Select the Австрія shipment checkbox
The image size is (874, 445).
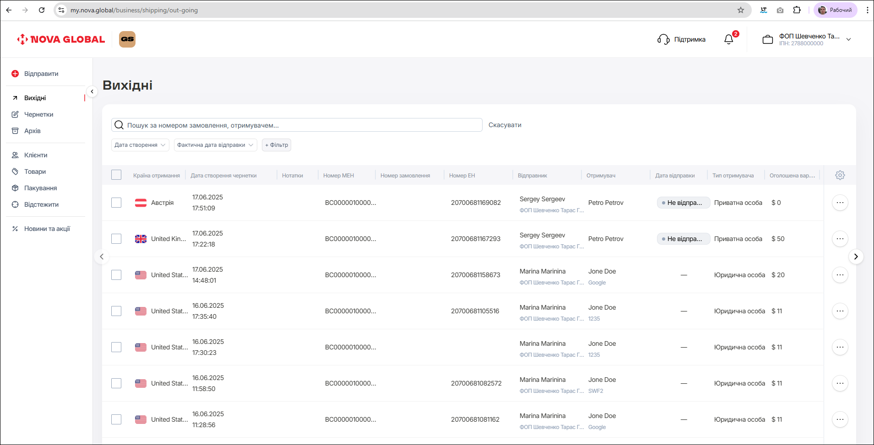click(116, 203)
